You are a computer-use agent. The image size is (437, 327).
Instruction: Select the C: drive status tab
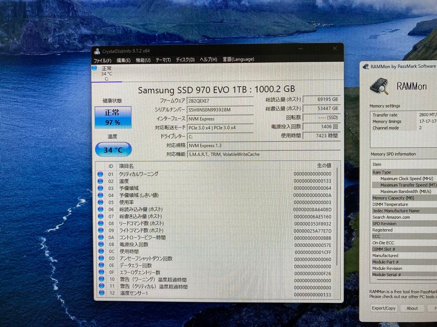pos(107,73)
